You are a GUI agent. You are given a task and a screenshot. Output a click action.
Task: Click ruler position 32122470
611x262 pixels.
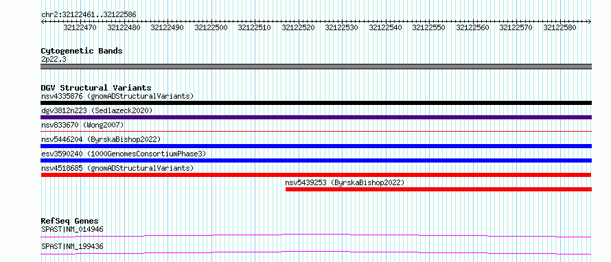pos(80,27)
